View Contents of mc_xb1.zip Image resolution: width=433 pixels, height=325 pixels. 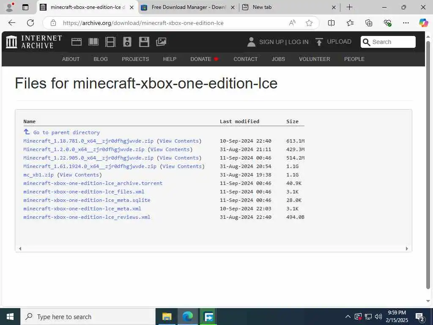click(79, 175)
